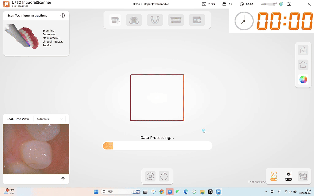The width and height of the screenshot is (314, 196).
Task: Select the upper jaw scan step
Action: coord(134,20)
